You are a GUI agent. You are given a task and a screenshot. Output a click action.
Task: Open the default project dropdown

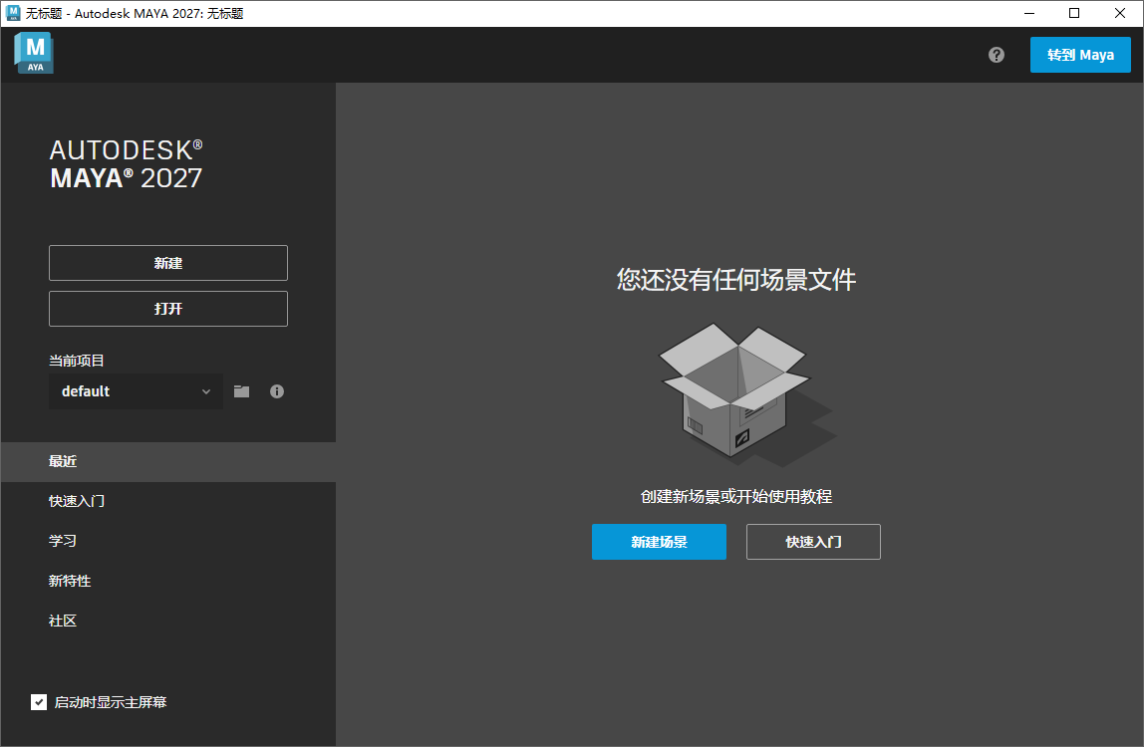(136, 390)
